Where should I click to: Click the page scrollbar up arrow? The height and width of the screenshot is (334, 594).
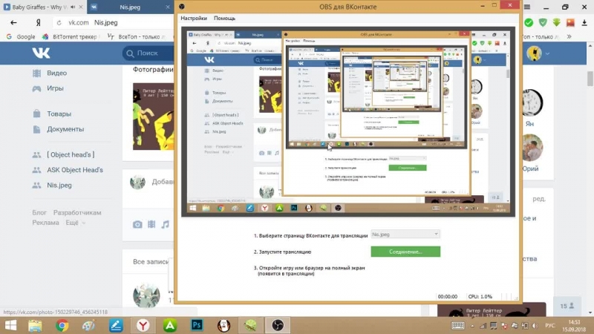coord(590,46)
